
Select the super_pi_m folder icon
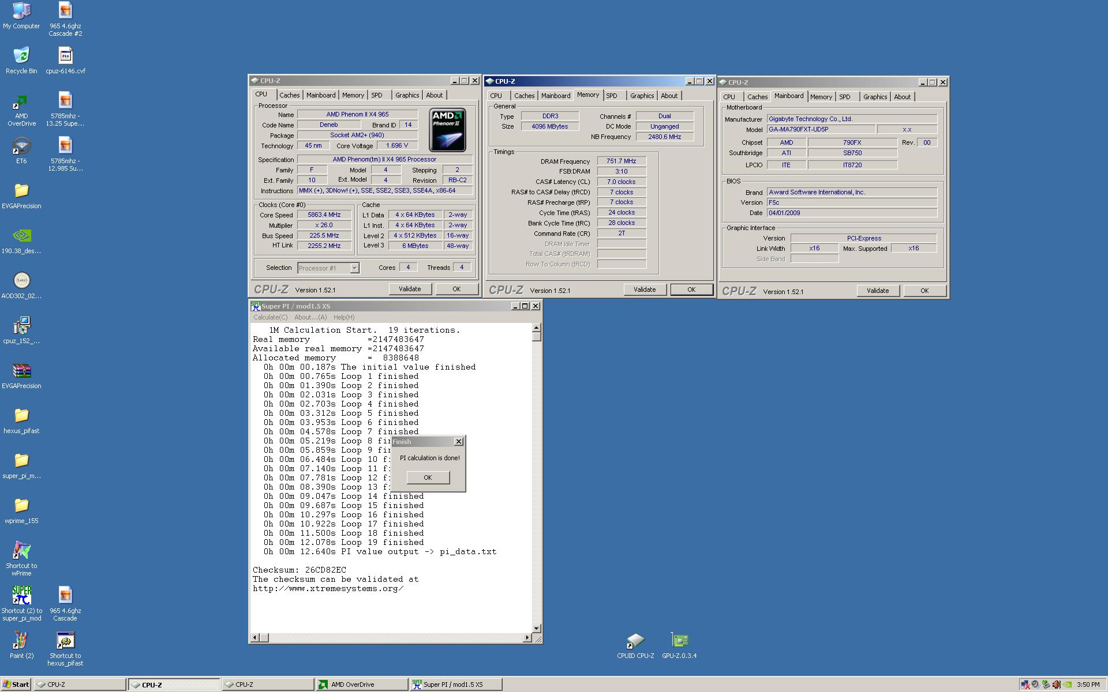[21, 465]
